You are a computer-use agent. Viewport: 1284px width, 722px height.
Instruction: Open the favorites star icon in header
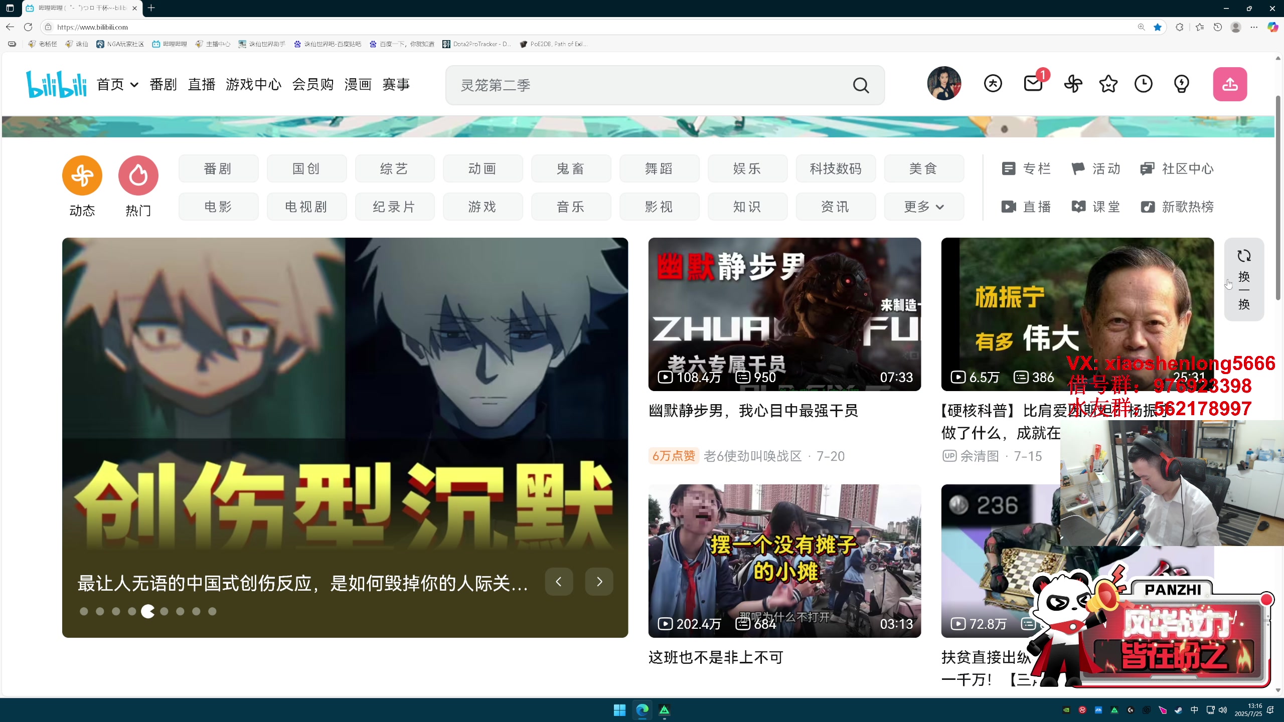(x=1108, y=84)
